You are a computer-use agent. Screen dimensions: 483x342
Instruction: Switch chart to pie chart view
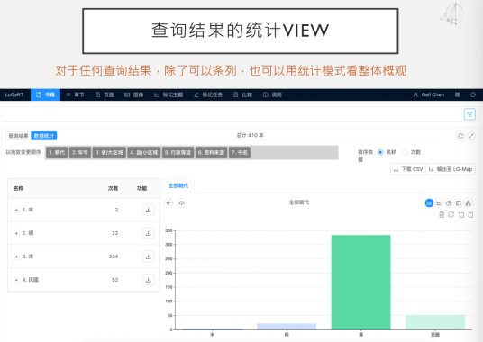click(449, 203)
